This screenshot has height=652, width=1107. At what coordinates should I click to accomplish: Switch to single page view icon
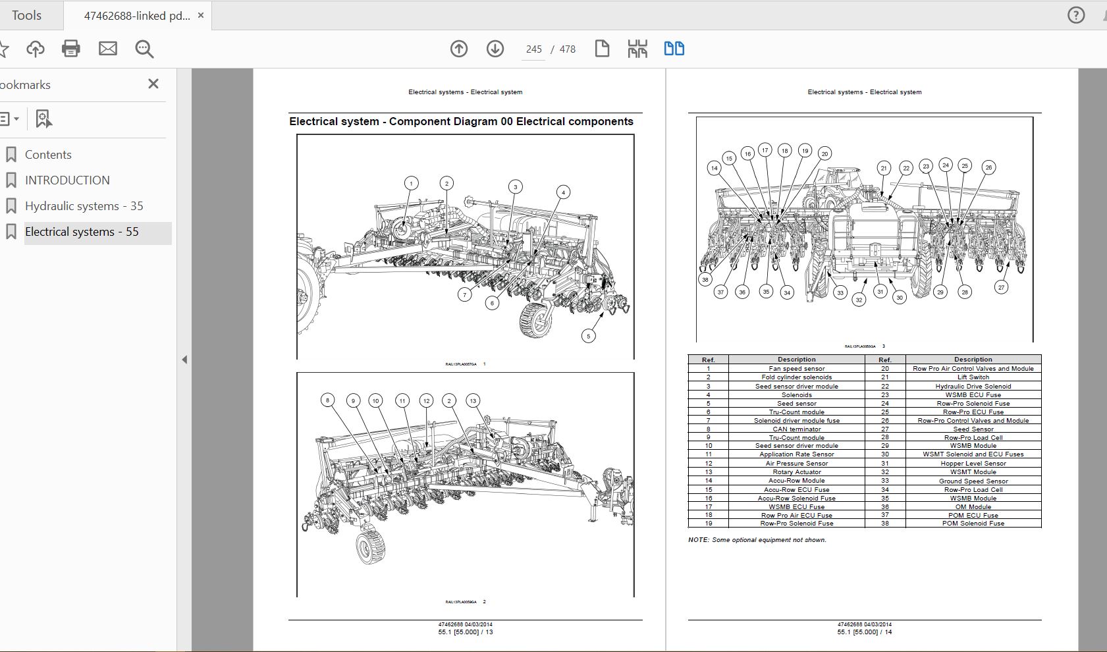602,49
